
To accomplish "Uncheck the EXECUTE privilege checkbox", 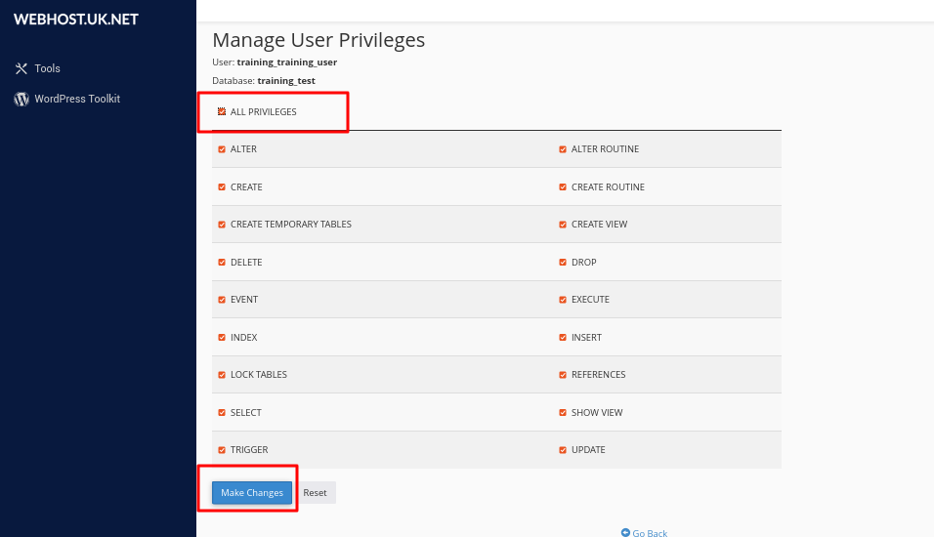I will (x=563, y=300).
